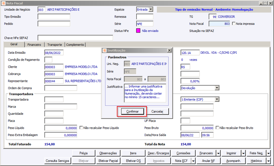This screenshot has height=166, width=274.
Task: Click the Representante code field
Action: click(x=54, y=81)
